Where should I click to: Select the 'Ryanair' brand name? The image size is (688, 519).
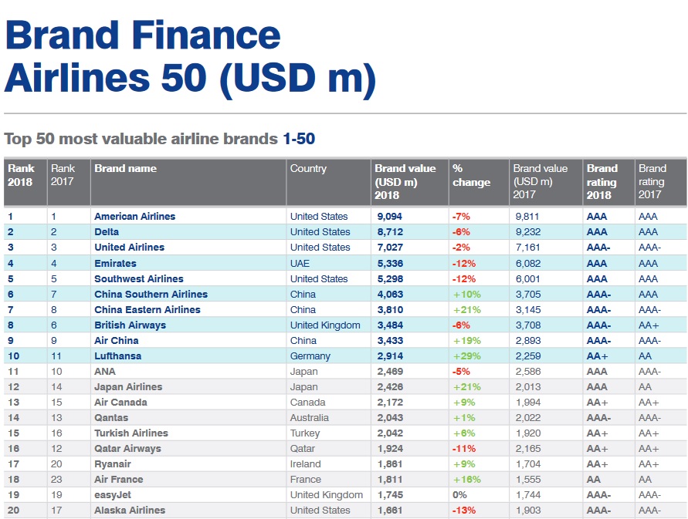(113, 464)
